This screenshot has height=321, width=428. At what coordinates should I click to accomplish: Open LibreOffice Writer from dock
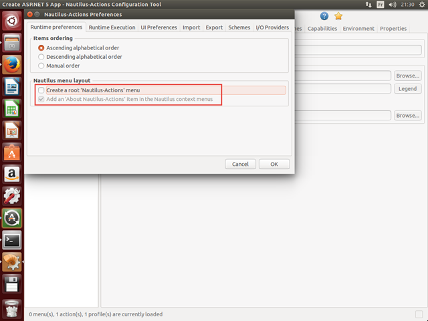pos(12,86)
